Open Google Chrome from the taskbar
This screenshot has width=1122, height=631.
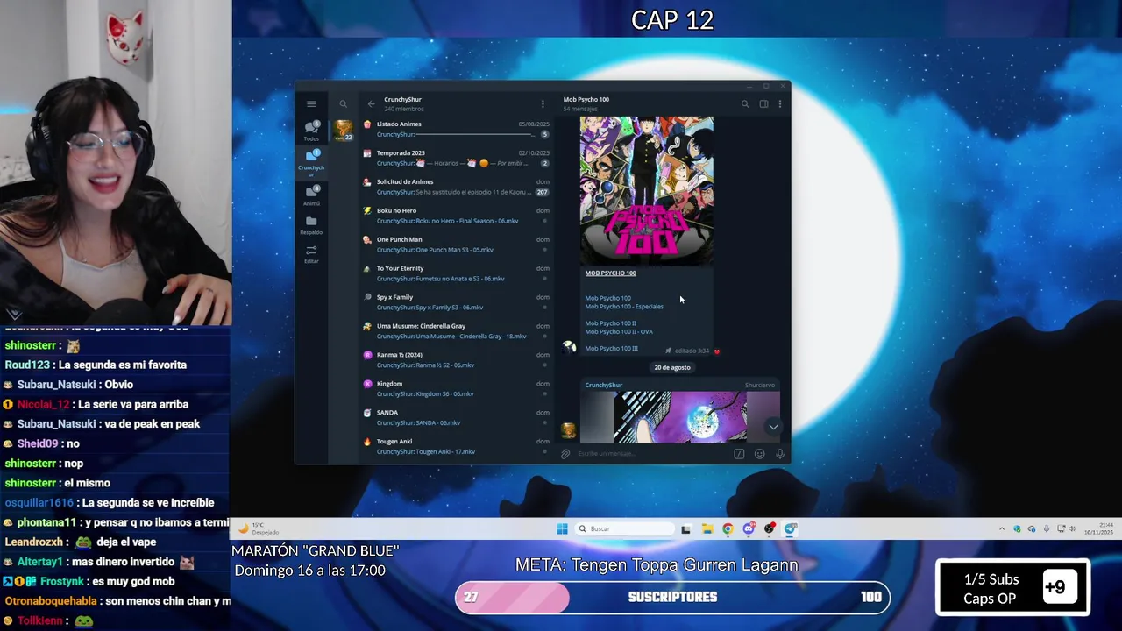click(728, 528)
